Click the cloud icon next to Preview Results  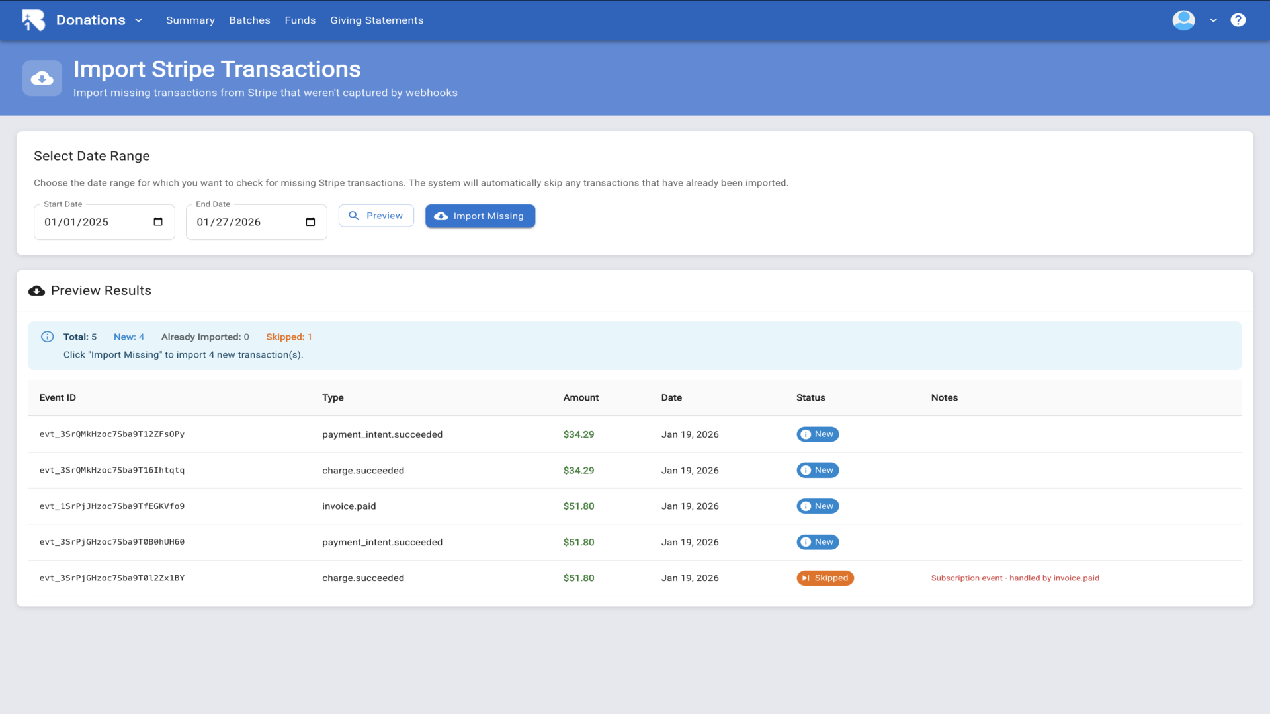[37, 291]
